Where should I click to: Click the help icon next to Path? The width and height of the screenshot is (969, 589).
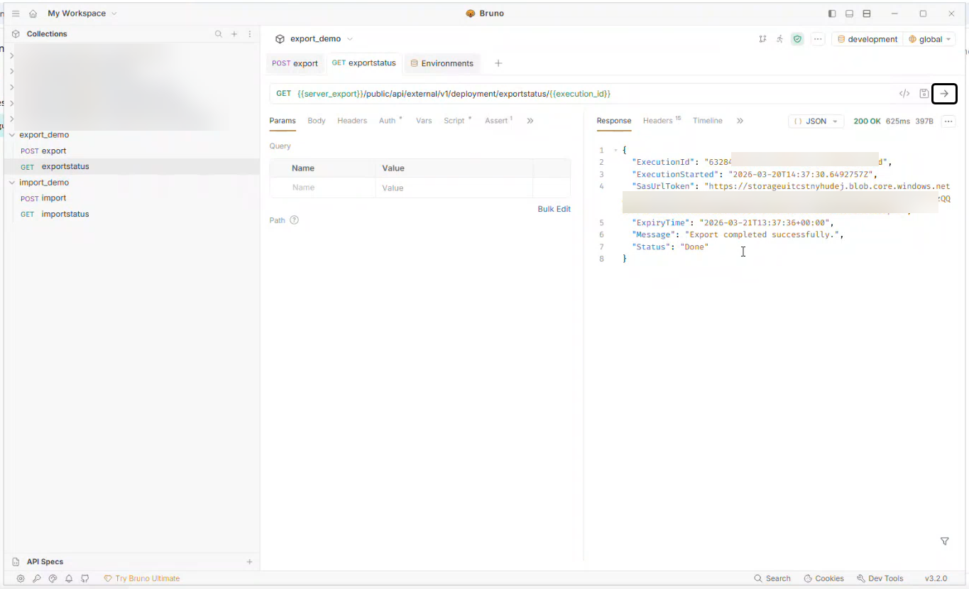click(x=294, y=220)
